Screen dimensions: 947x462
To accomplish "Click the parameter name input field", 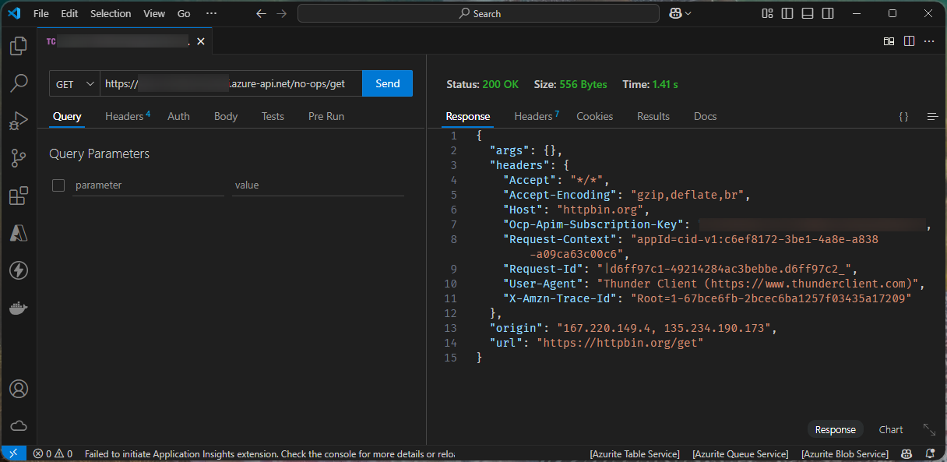I will (x=148, y=185).
